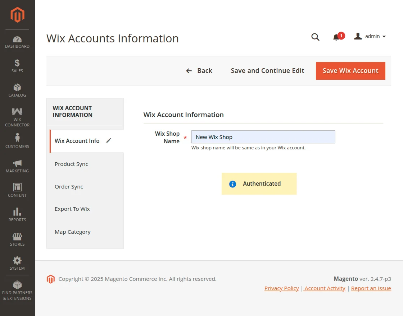This screenshot has width=403, height=316.
Task: Open the Dashboard from the sidebar
Action: pyautogui.click(x=17, y=41)
